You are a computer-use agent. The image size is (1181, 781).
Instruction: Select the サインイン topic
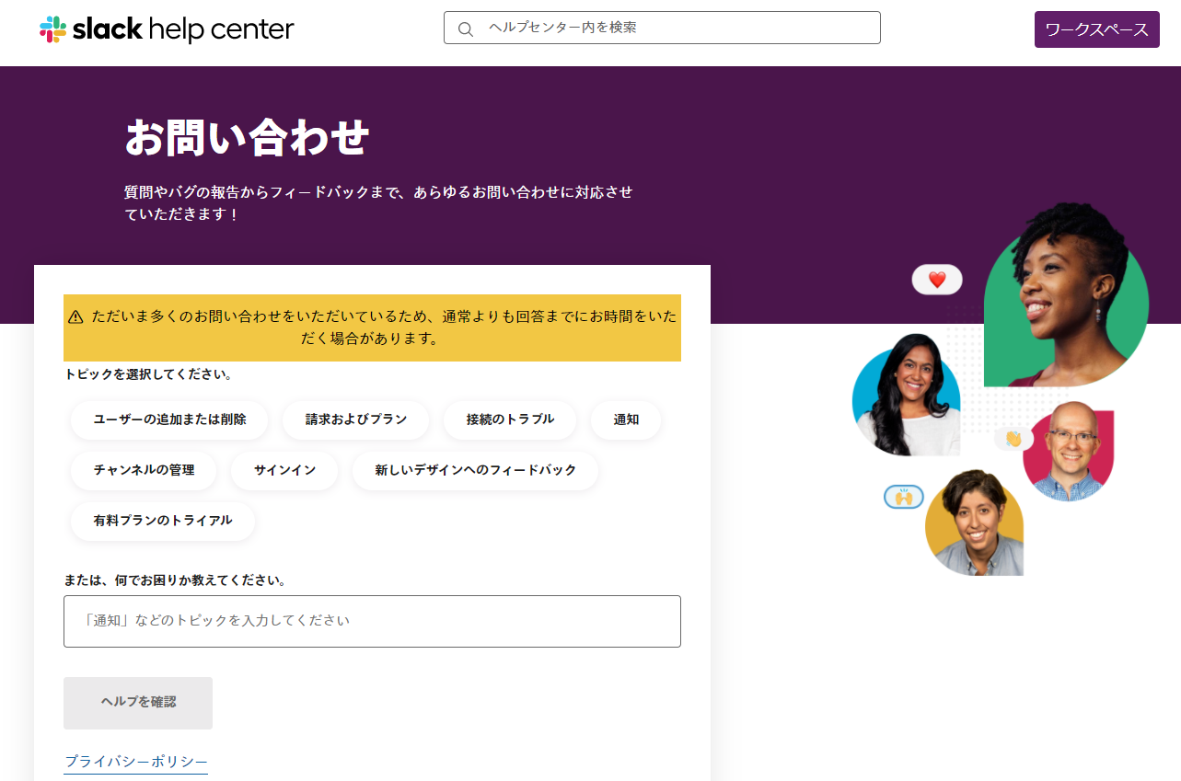point(284,470)
